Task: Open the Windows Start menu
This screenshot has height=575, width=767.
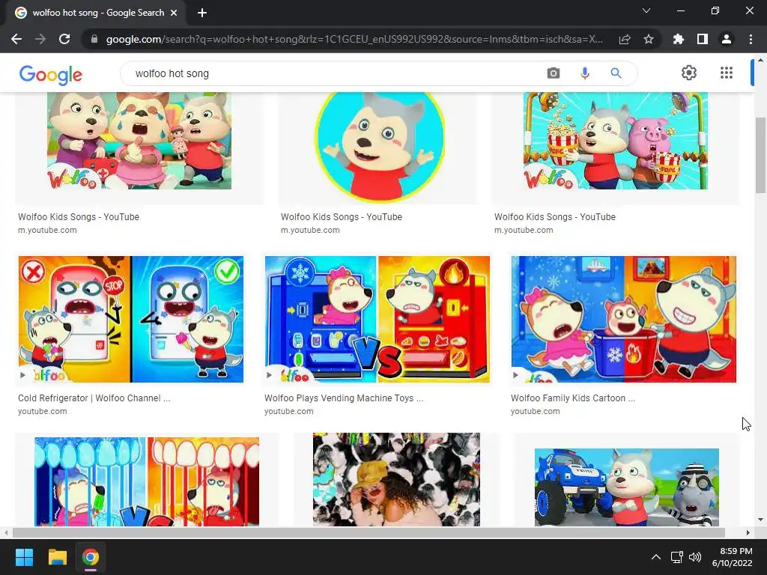Action: click(24, 557)
